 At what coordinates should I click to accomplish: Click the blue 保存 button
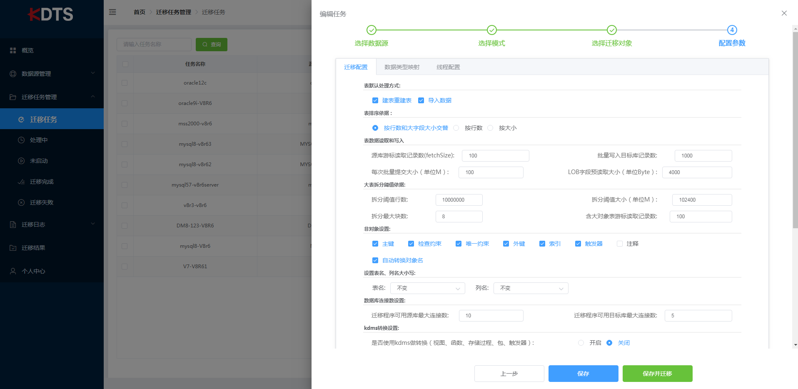pyautogui.click(x=584, y=374)
